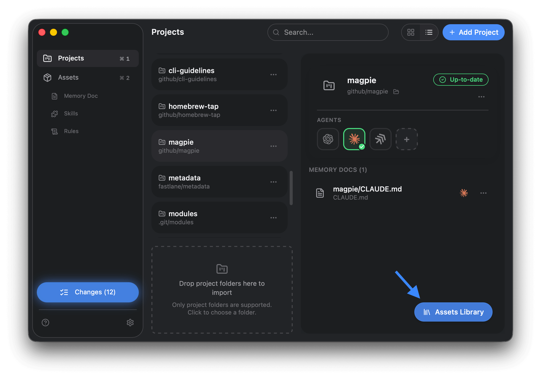Click the plus tile to add an agent

407,139
